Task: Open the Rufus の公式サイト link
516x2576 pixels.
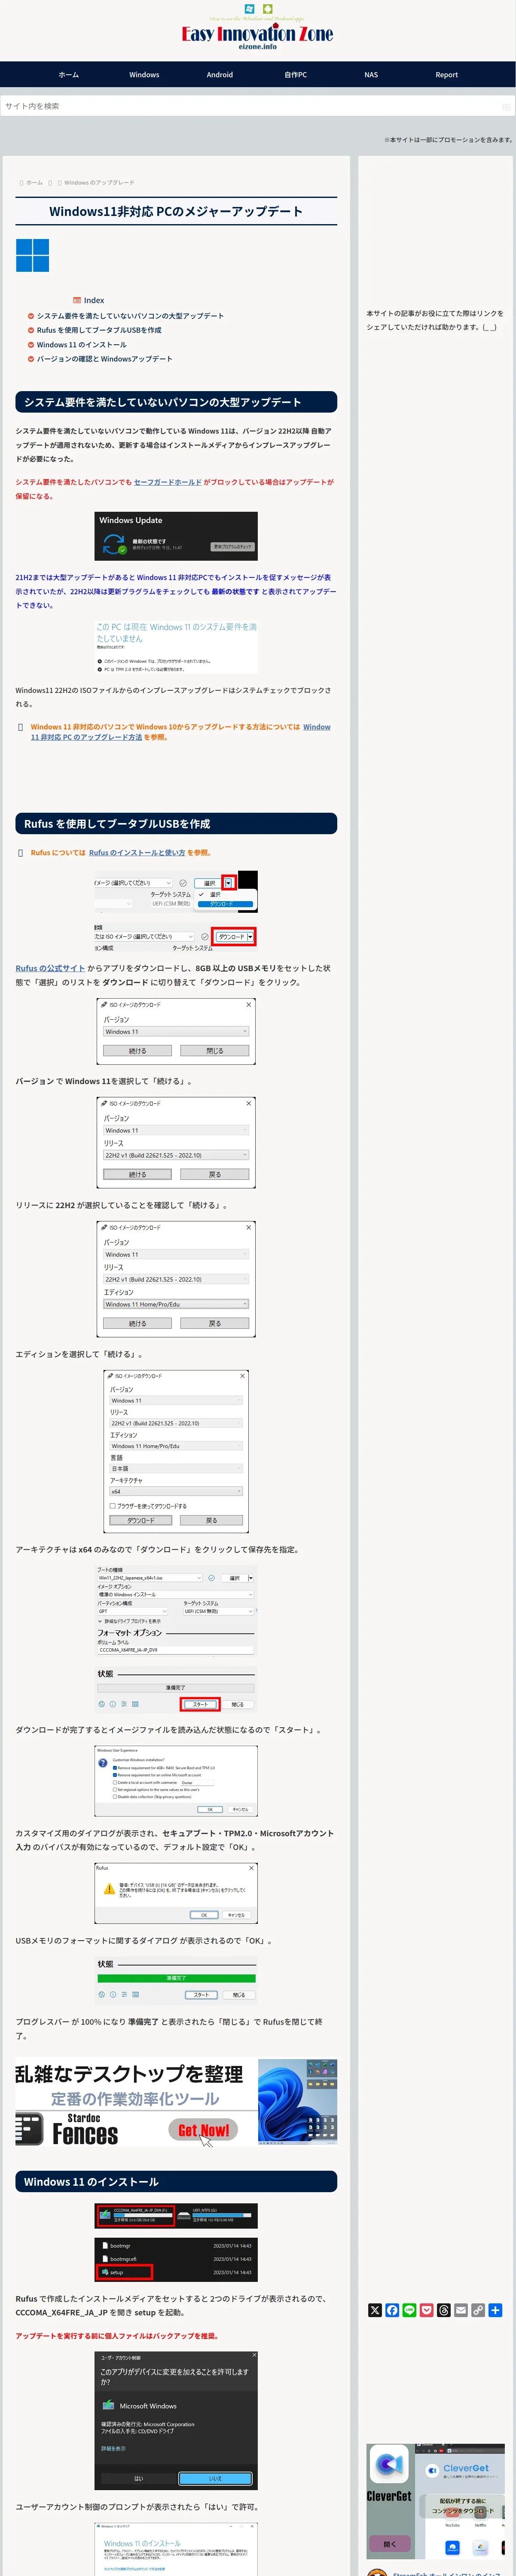Action: pos(50,968)
